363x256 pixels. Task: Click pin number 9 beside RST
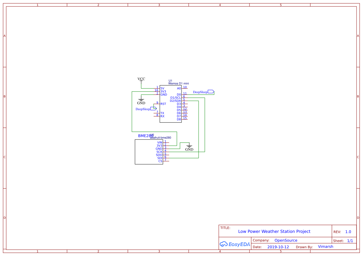(x=157, y=103)
